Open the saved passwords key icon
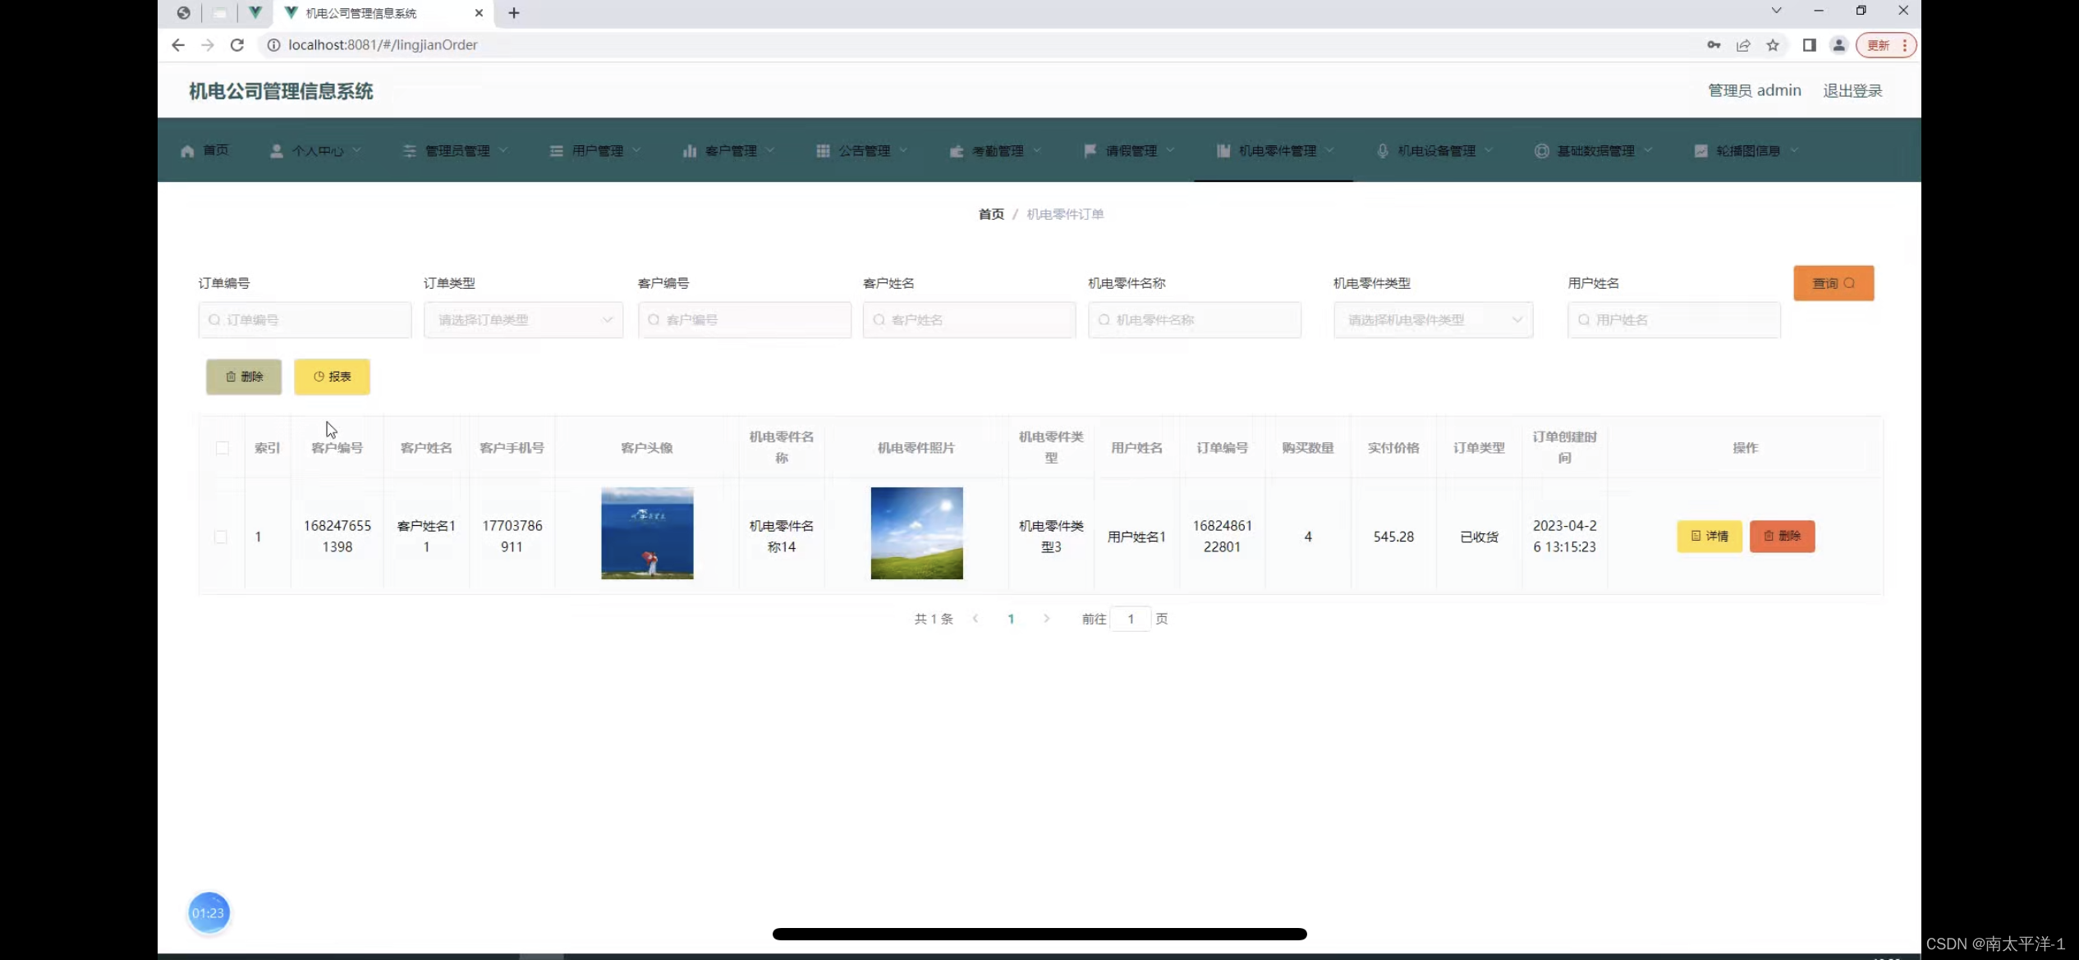The height and width of the screenshot is (960, 2079). [x=1714, y=45]
